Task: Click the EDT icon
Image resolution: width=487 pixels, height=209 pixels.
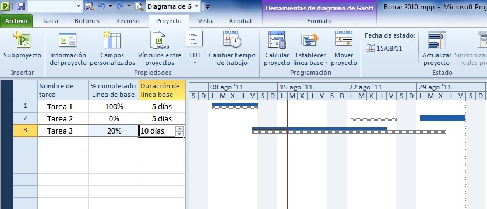Action: coord(195,38)
